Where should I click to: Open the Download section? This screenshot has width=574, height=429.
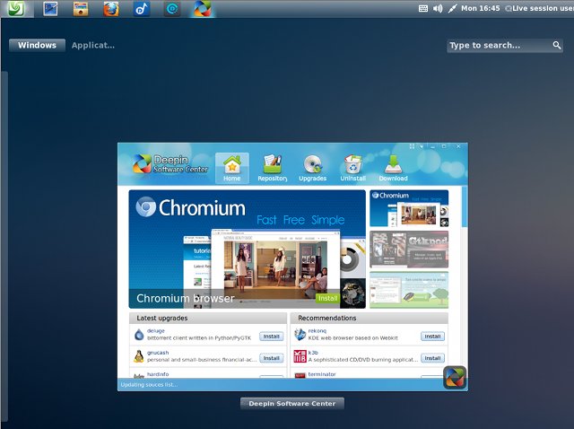pyautogui.click(x=393, y=168)
